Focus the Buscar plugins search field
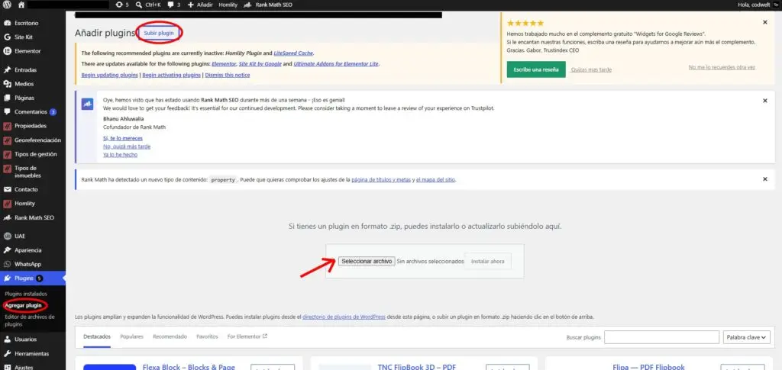The height and width of the screenshot is (370, 782). pos(661,337)
